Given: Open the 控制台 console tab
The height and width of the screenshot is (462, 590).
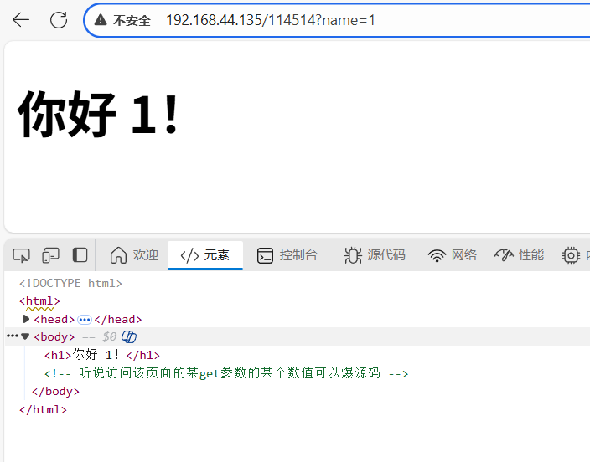Looking at the screenshot, I should click(287, 255).
